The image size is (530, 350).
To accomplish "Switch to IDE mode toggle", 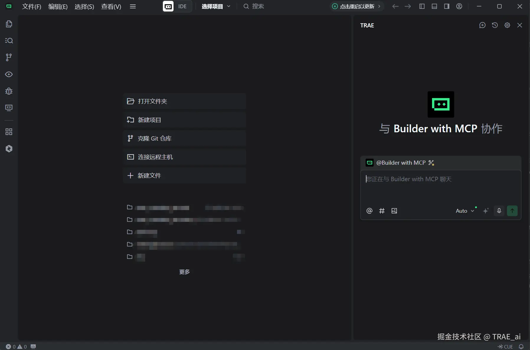I will [177, 6].
